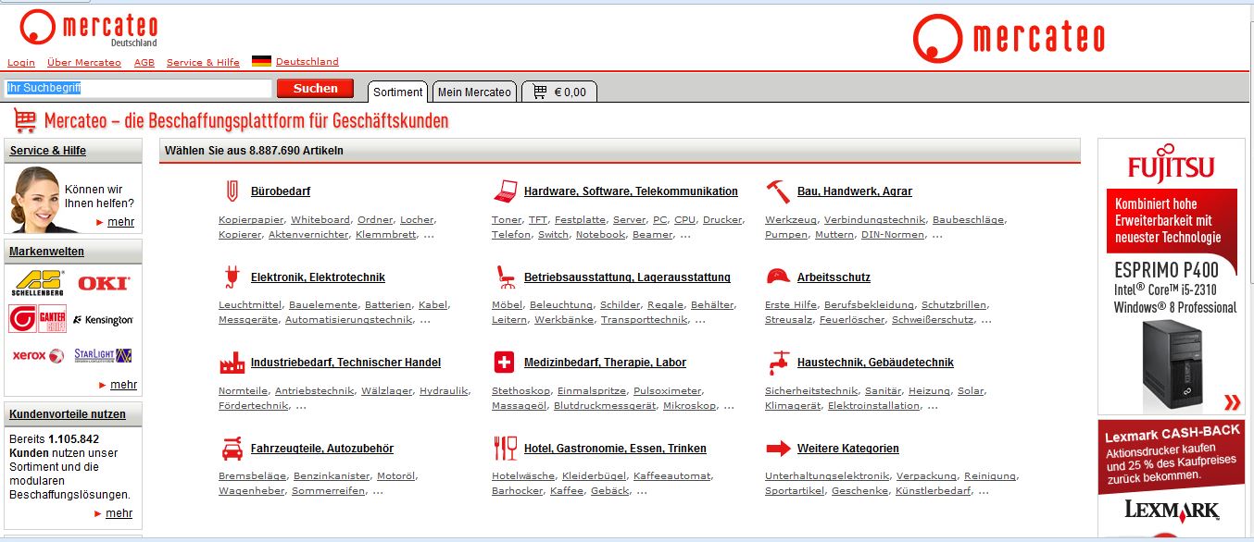Click the large Mercateo logo at top right
Image resolution: width=1254 pixels, height=542 pixels.
coord(1009,37)
